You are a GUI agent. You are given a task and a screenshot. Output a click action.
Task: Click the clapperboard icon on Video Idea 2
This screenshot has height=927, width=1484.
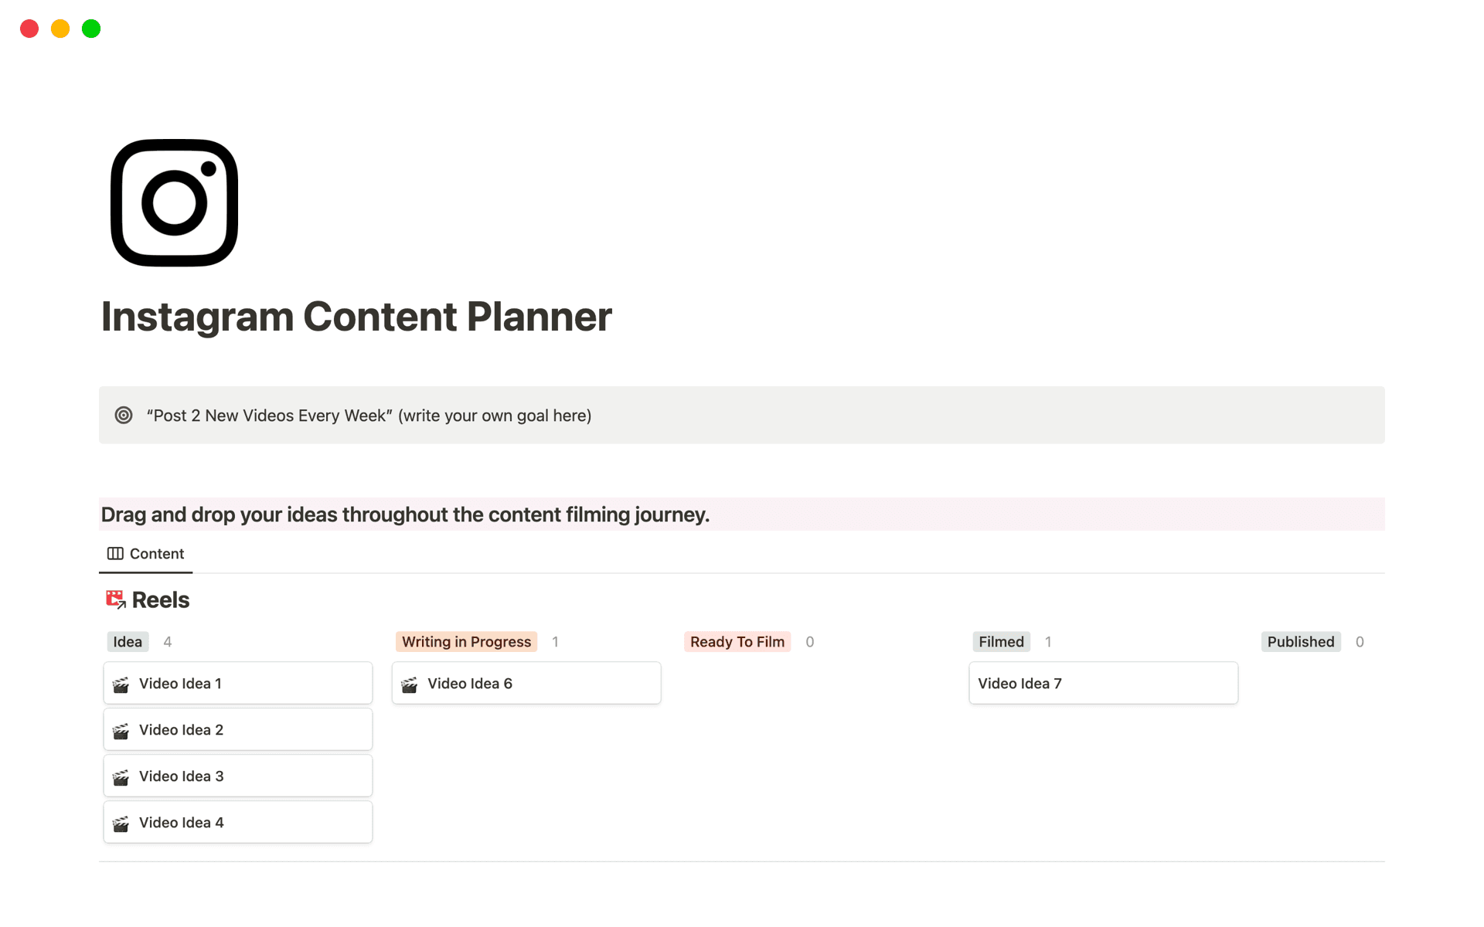(121, 729)
